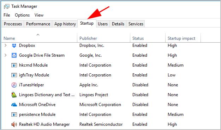The width and height of the screenshot is (221, 130).
Task: Click the Task Manager title bar icon
Action: pos(7,6)
